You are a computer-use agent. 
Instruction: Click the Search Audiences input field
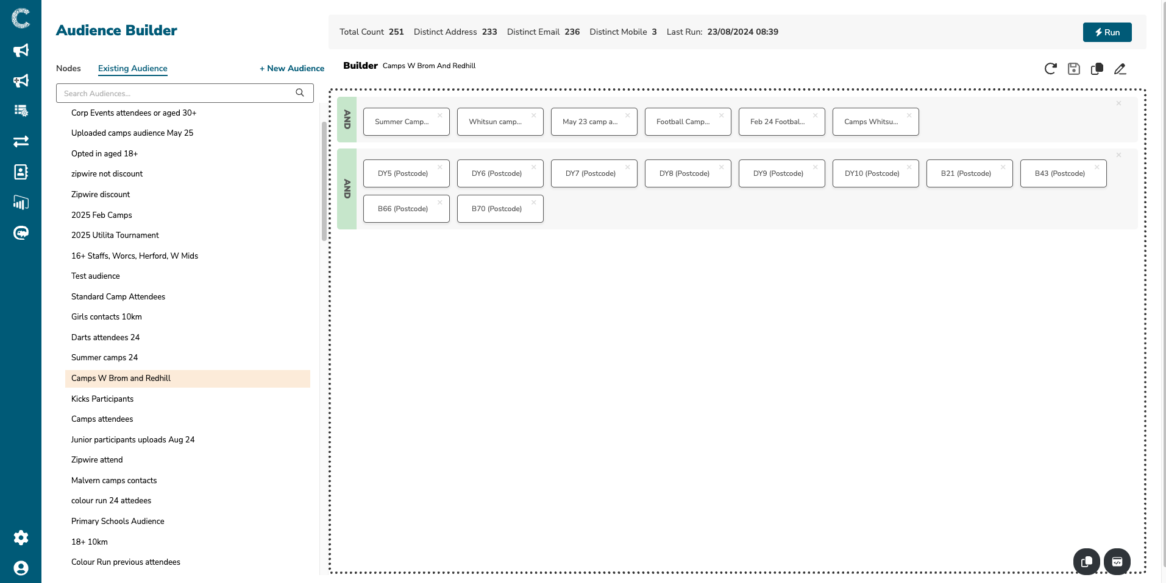[177, 93]
